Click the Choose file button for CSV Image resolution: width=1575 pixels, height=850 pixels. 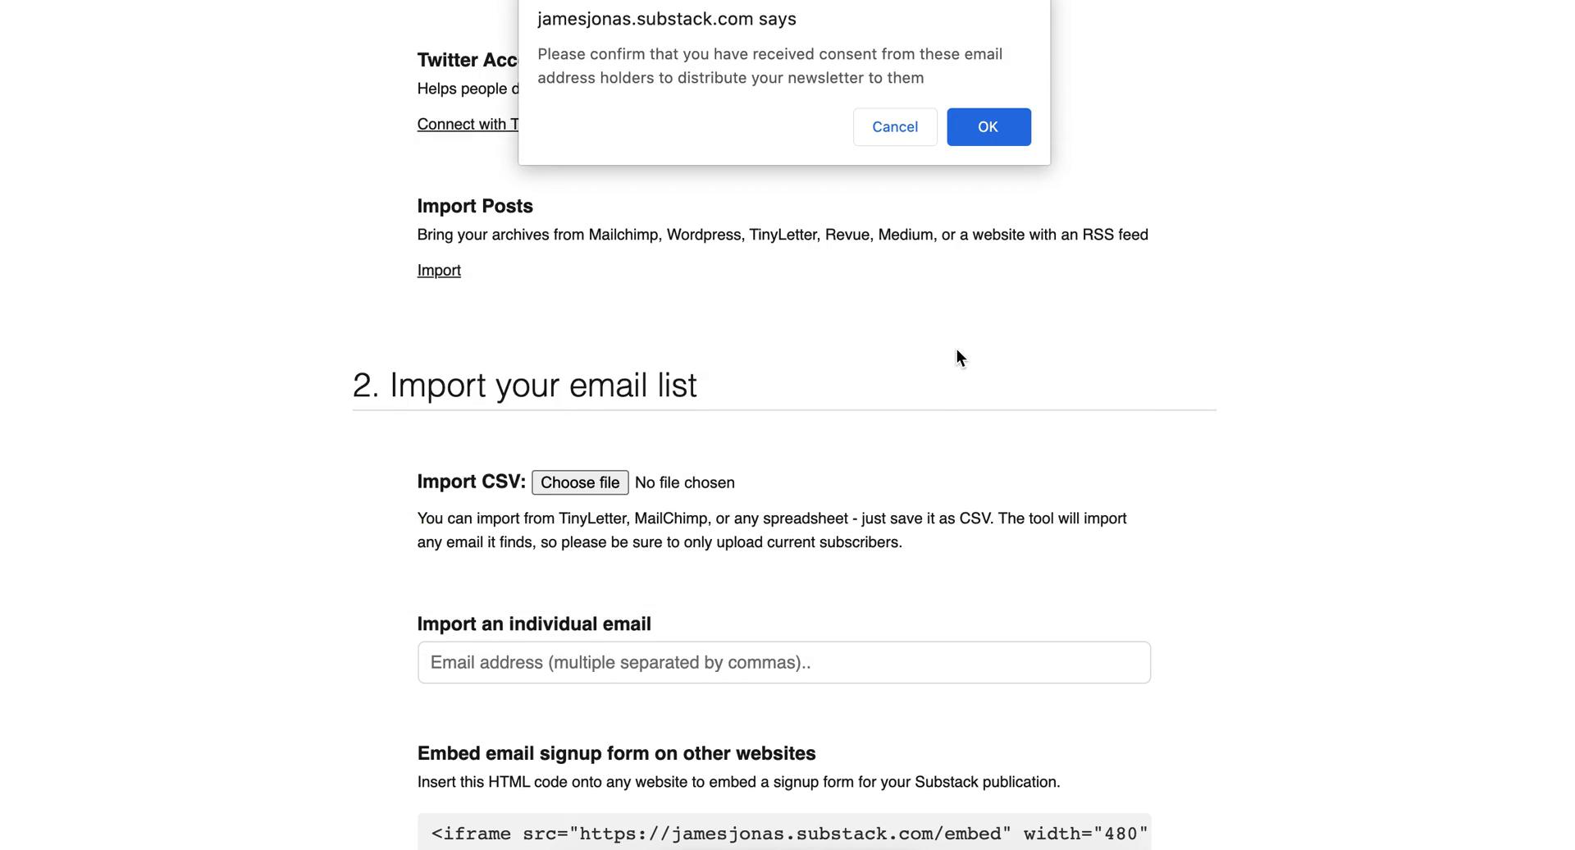580,482
